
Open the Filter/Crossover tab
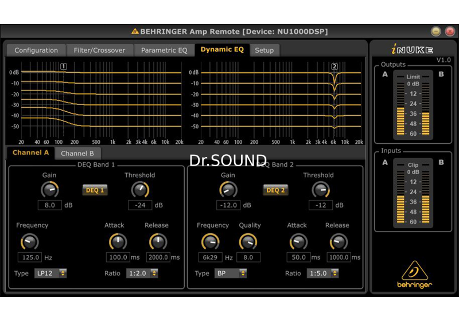tap(99, 50)
